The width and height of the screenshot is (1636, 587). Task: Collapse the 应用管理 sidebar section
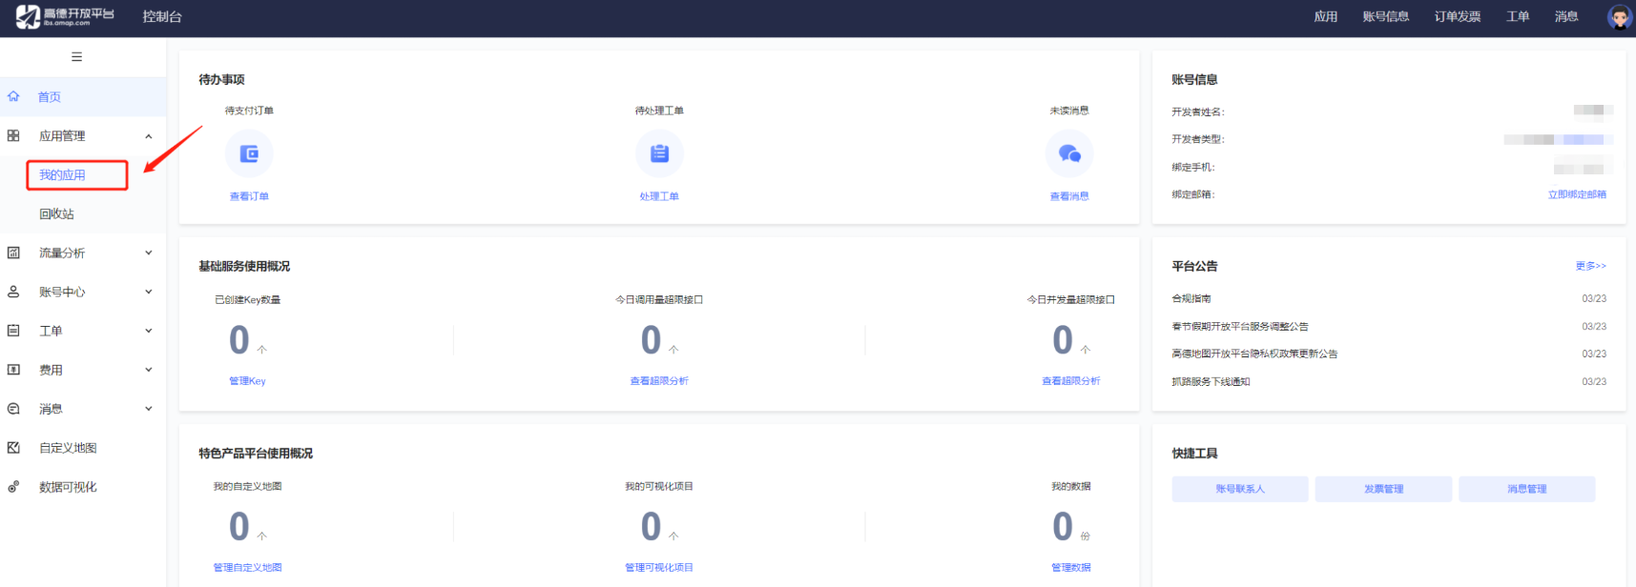click(x=148, y=136)
